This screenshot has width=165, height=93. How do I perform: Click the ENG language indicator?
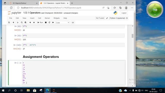146,90
